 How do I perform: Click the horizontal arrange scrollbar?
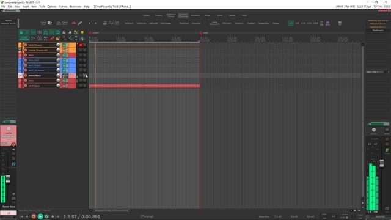tap(111, 210)
